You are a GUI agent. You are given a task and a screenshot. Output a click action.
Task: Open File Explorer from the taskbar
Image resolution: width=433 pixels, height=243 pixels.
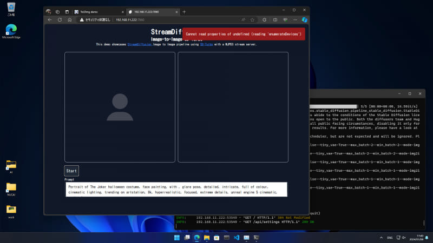tap(207, 238)
